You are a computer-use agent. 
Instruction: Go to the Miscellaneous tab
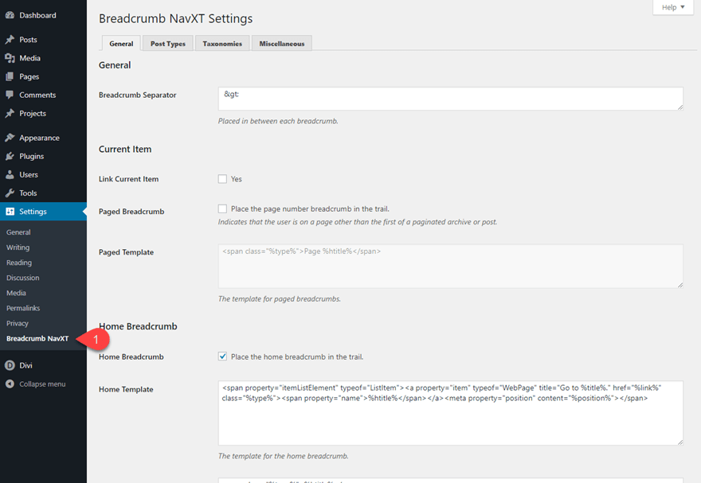click(281, 44)
